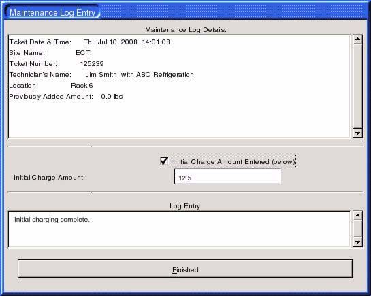The image size is (371, 296).
Task: Uncheck the Initial Charge Amount Entered checkbox
Action: click(x=164, y=161)
